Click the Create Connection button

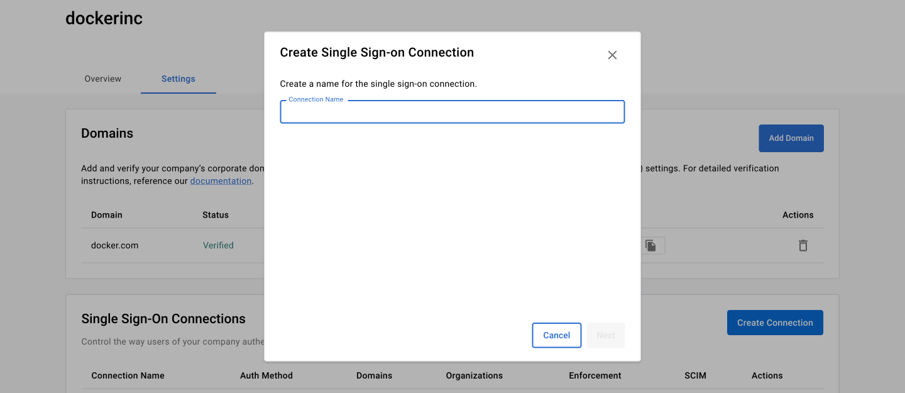tap(774, 323)
